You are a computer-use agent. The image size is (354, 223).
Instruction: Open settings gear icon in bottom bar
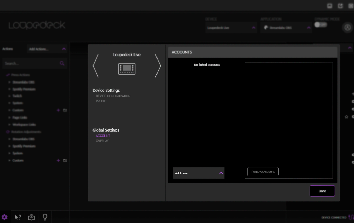coord(5,217)
